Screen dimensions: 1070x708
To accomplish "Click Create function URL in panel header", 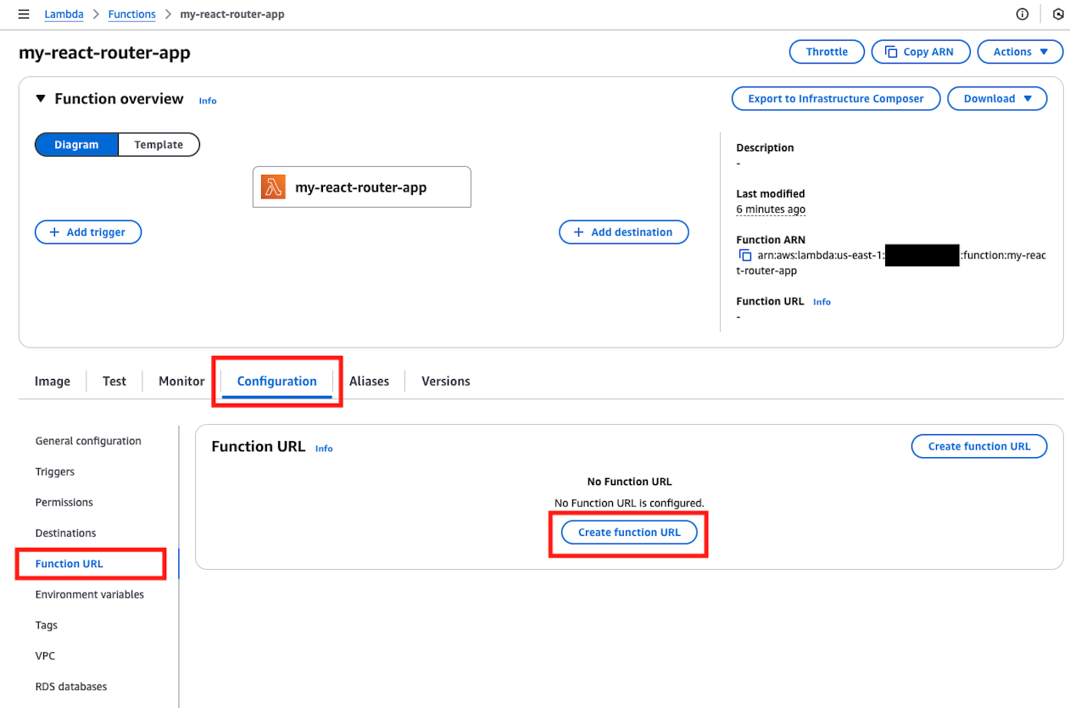I will click(x=979, y=446).
